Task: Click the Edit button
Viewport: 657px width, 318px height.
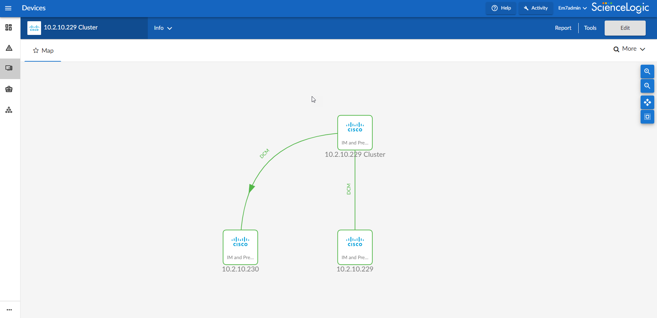Action: pos(625,28)
